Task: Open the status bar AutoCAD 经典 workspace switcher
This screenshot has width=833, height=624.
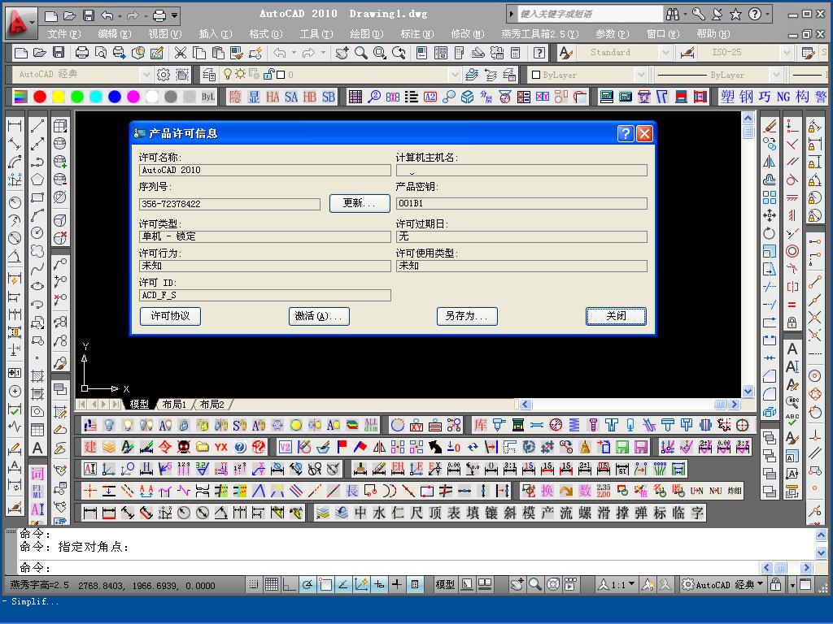Action: pyautogui.click(x=723, y=585)
